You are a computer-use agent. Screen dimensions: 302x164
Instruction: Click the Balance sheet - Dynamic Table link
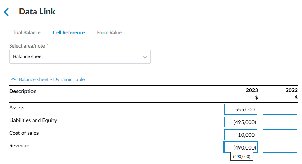coord(52,79)
